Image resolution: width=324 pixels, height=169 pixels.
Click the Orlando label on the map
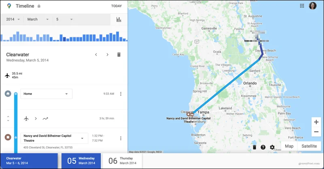pos(250,83)
